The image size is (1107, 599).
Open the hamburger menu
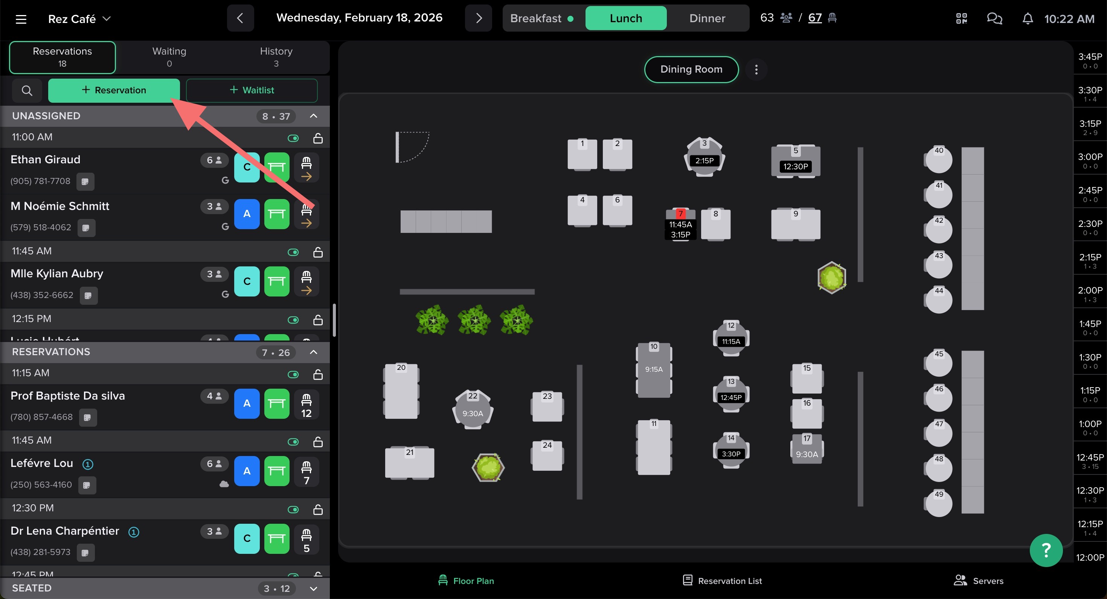pyautogui.click(x=21, y=19)
